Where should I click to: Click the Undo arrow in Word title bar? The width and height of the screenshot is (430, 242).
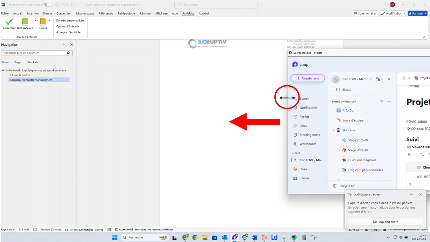[x=64, y=5]
